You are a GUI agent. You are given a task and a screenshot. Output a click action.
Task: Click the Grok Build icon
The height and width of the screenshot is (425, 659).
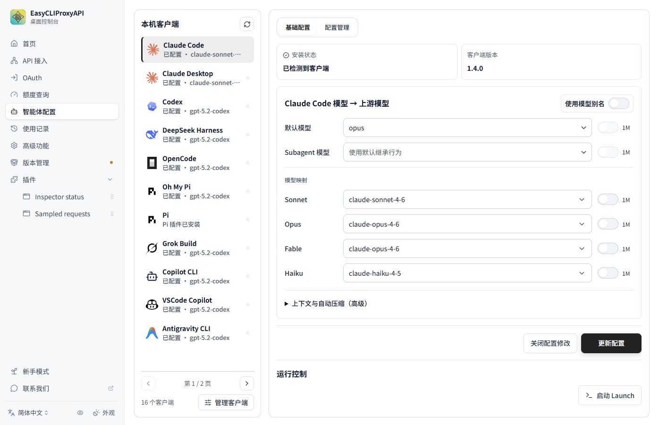coord(152,247)
